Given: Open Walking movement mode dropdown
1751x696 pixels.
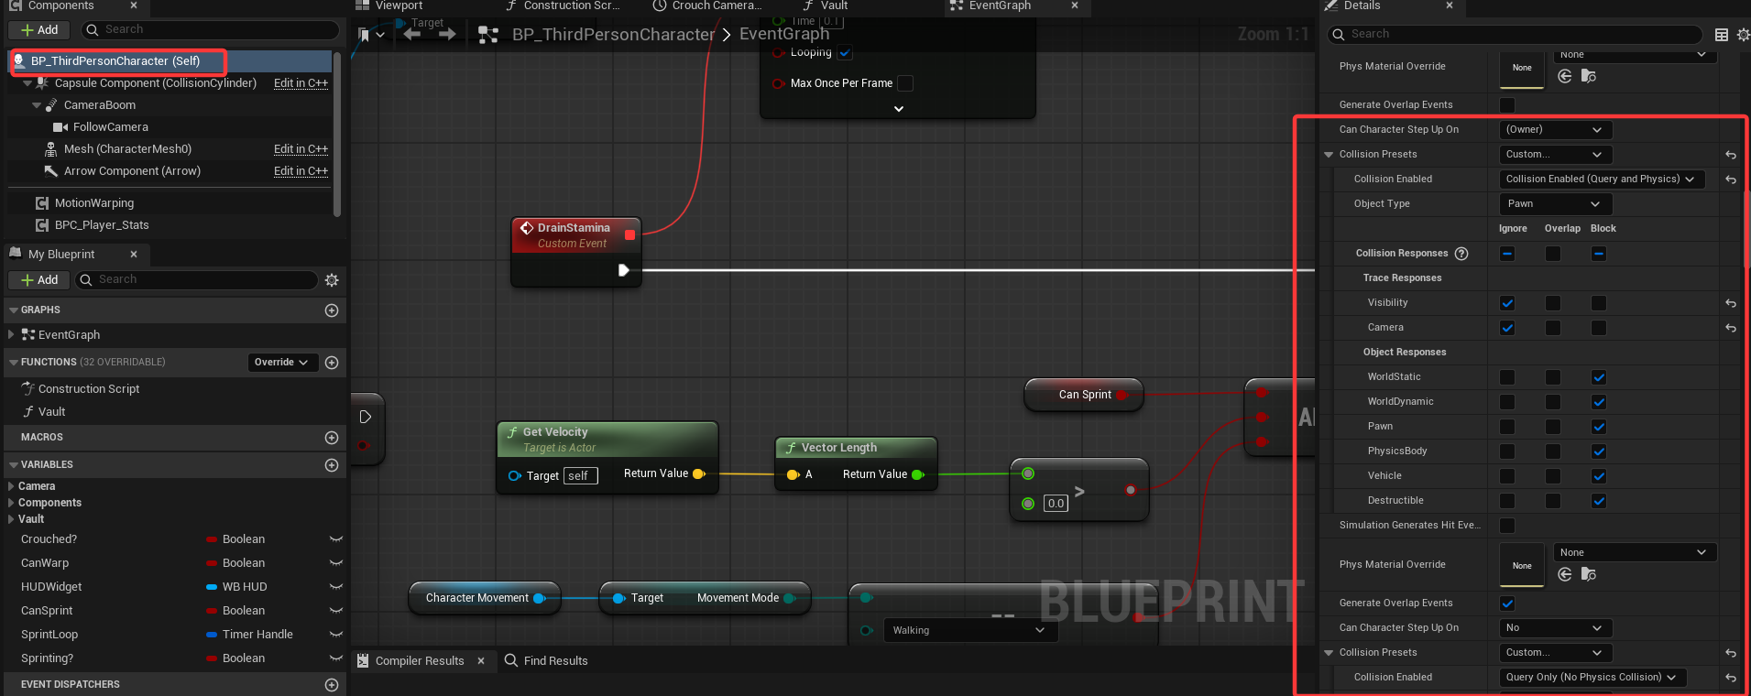Looking at the screenshot, I should coord(971,630).
